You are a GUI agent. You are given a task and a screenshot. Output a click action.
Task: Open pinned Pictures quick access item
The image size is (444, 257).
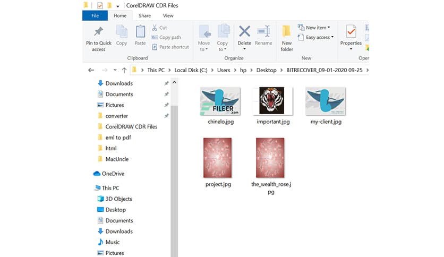click(x=110, y=105)
